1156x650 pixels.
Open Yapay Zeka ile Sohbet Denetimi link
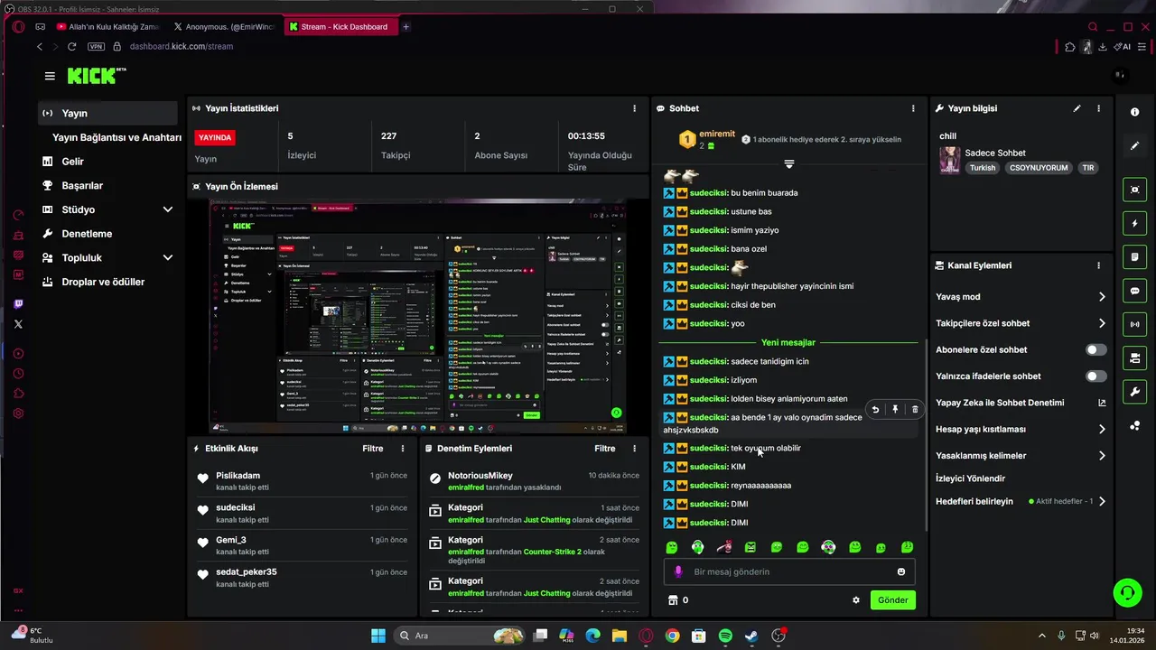pyautogui.click(x=1021, y=403)
